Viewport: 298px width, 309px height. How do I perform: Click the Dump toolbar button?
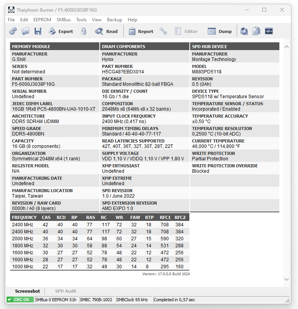click(x=220, y=31)
